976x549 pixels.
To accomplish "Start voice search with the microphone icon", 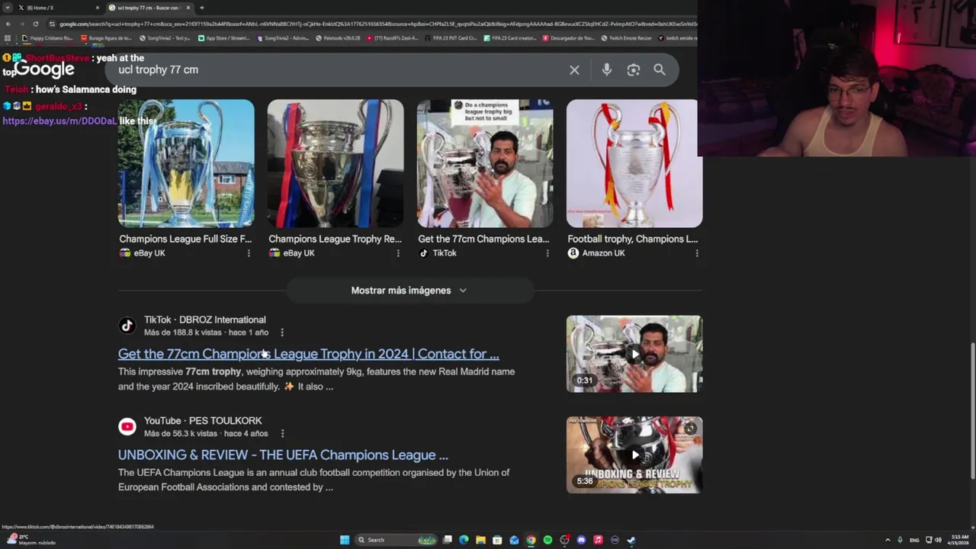I will tap(606, 69).
